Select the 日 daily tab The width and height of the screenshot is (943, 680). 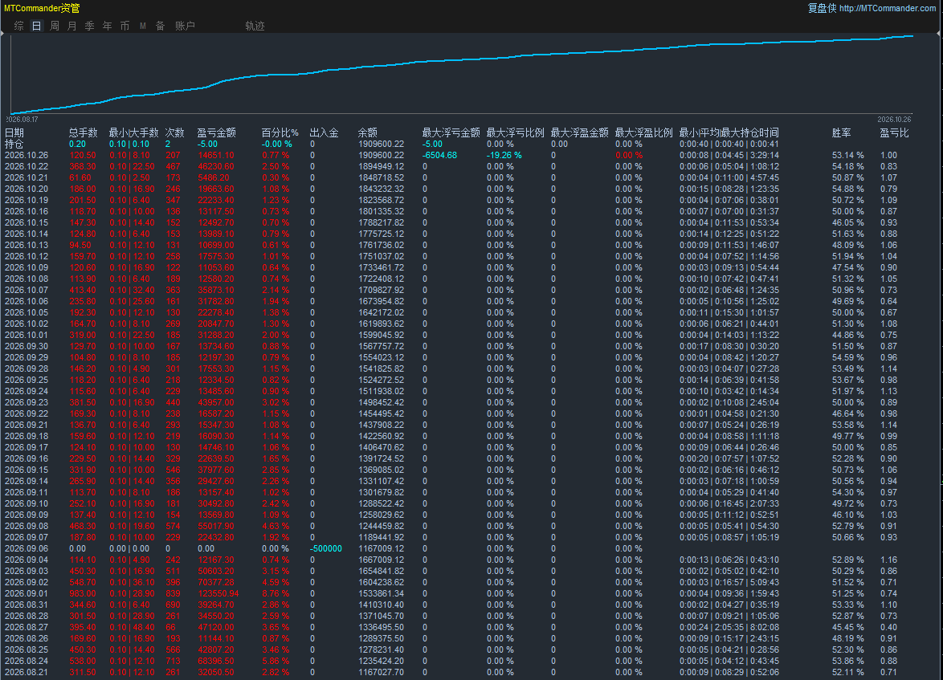coord(37,26)
